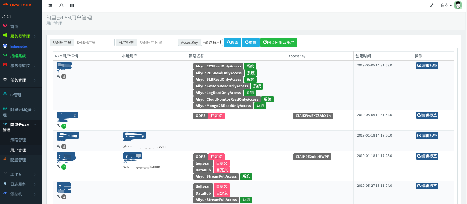Open the user profile icon in top bar
The width and height of the screenshot is (467, 204).
(61, 6)
